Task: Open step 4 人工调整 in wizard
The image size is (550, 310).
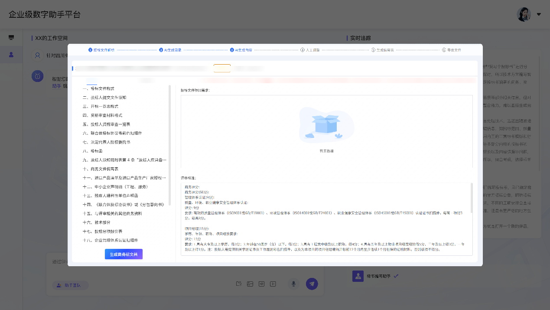Action: pos(310,50)
